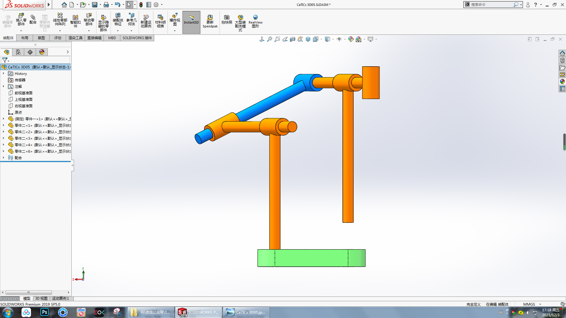Switch to the MBD tab
566x318 pixels.
(112, 38)
